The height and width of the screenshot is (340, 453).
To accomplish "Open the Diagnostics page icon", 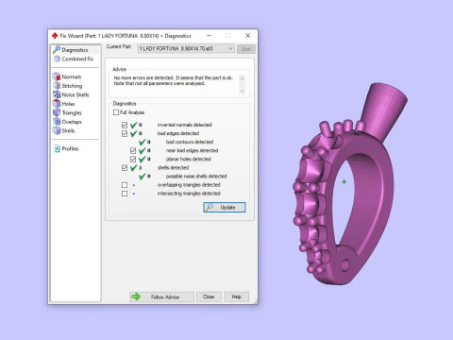I will (57, 50).
